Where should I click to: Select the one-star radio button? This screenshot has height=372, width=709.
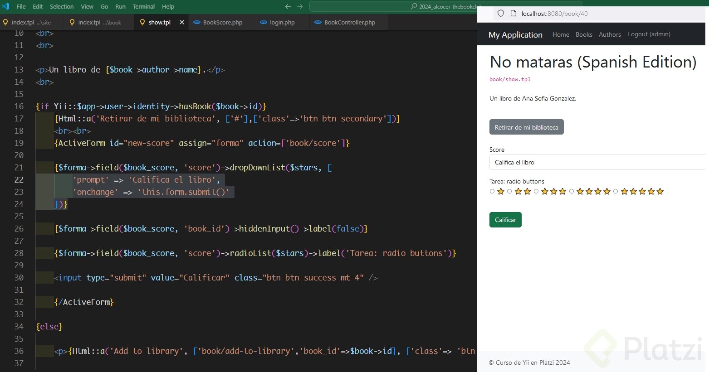[x=492, y=192]
